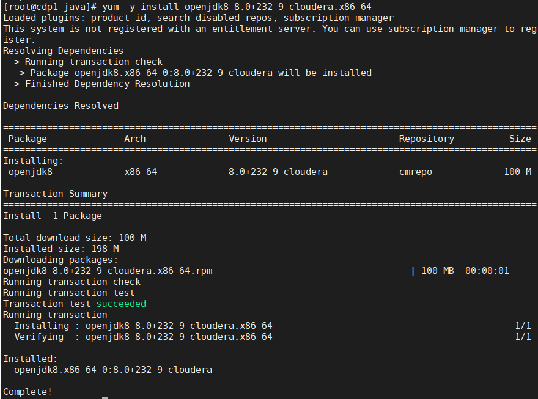538x399 pixels.
Task: Click '1/1' on the Verifying line
Action: click(523, 336)
